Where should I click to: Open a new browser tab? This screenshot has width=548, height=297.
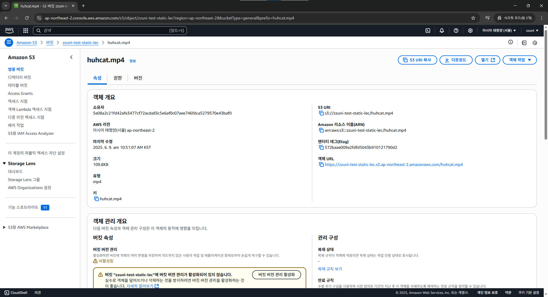83,6
